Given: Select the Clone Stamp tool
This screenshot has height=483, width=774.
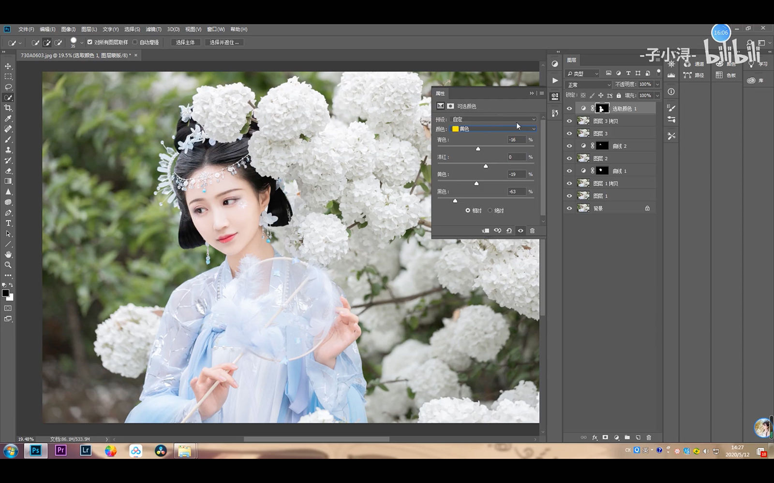Looking at the screenshot, I should 8,150.
